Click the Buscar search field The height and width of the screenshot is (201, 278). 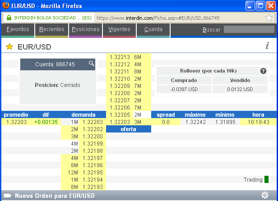249,29
